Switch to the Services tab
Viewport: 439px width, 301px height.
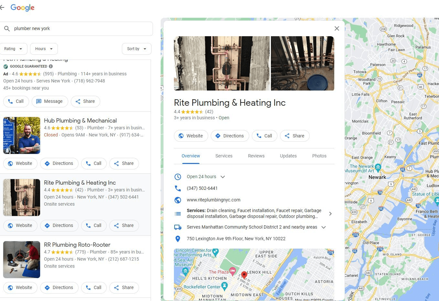click(x=224, y=156)
